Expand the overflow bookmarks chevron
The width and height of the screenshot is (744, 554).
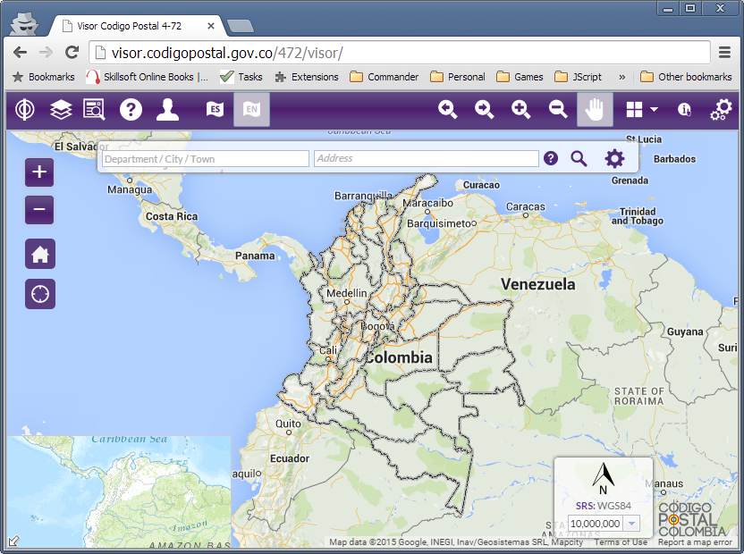click(621, 77)
